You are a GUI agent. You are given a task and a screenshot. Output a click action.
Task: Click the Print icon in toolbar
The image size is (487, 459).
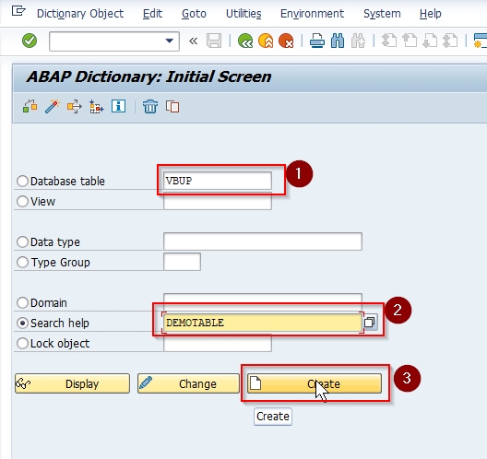click(317, 41)
